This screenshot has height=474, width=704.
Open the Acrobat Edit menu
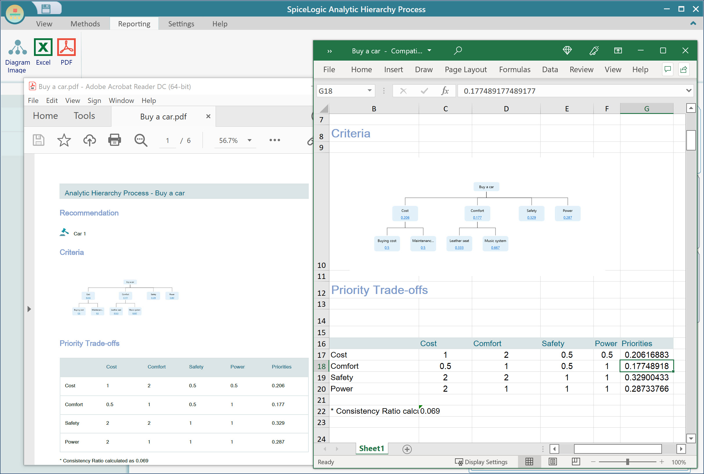pos(52,101)
